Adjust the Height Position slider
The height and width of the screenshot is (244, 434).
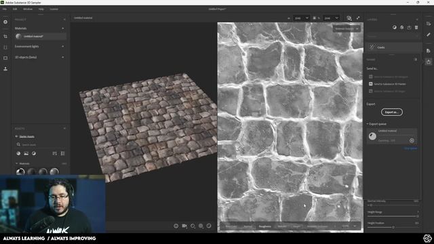[393, 228]
